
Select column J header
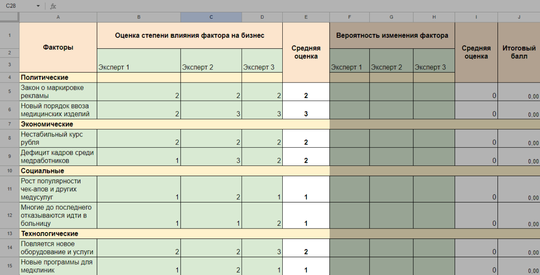(519, 17)
